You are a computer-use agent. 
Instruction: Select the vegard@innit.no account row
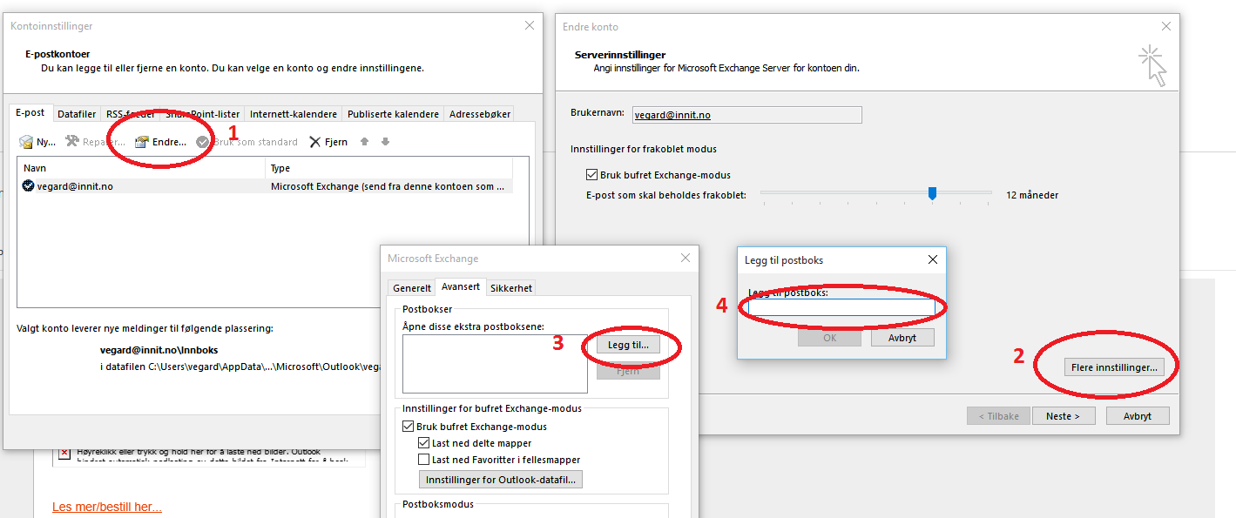coord(266,186)
